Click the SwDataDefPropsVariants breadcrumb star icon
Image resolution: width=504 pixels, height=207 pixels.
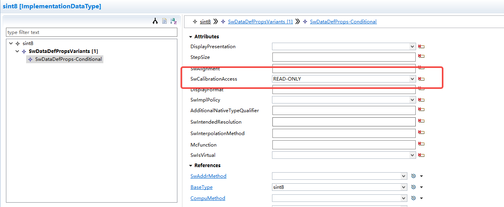223,22
